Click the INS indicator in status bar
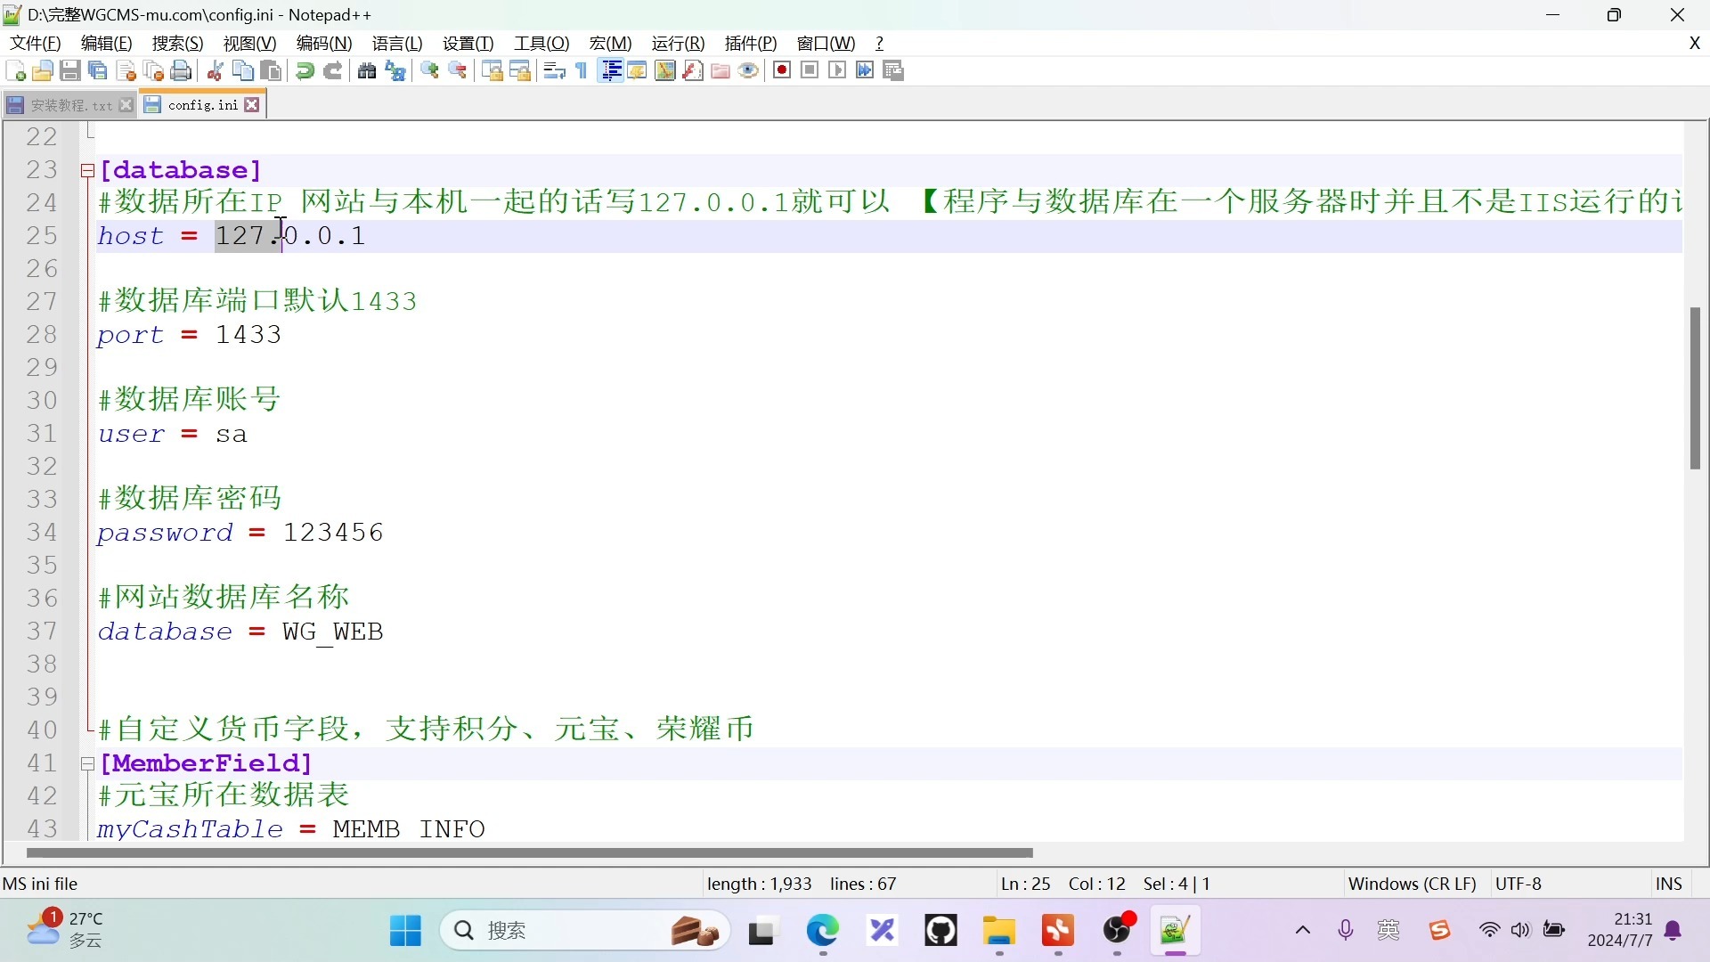This screenshot has height=962, width=1710. [x=1669, y=884]
